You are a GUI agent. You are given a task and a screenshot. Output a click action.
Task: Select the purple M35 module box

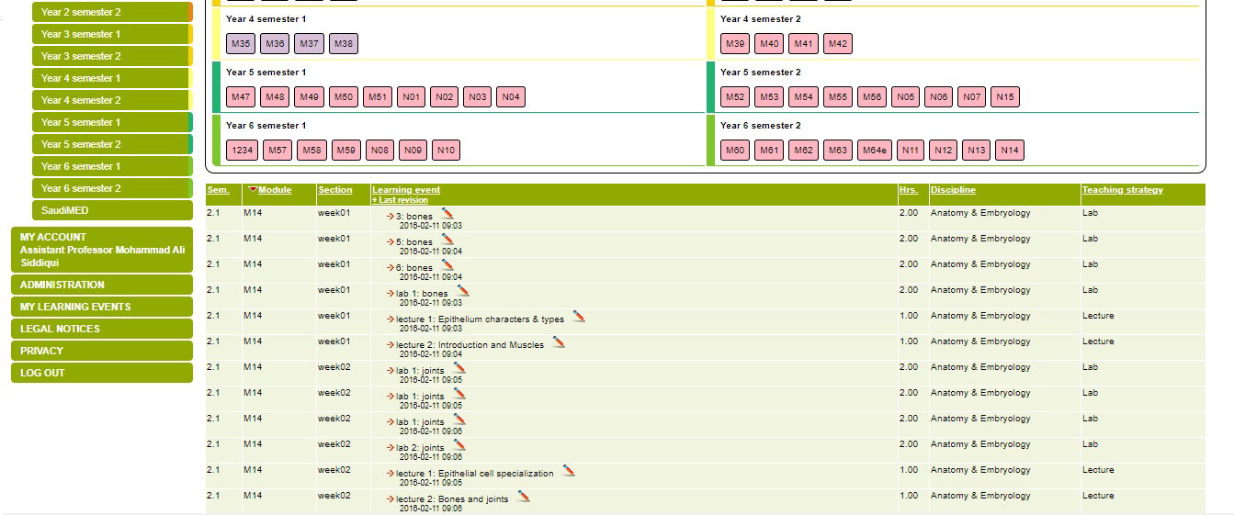point(242,43)
